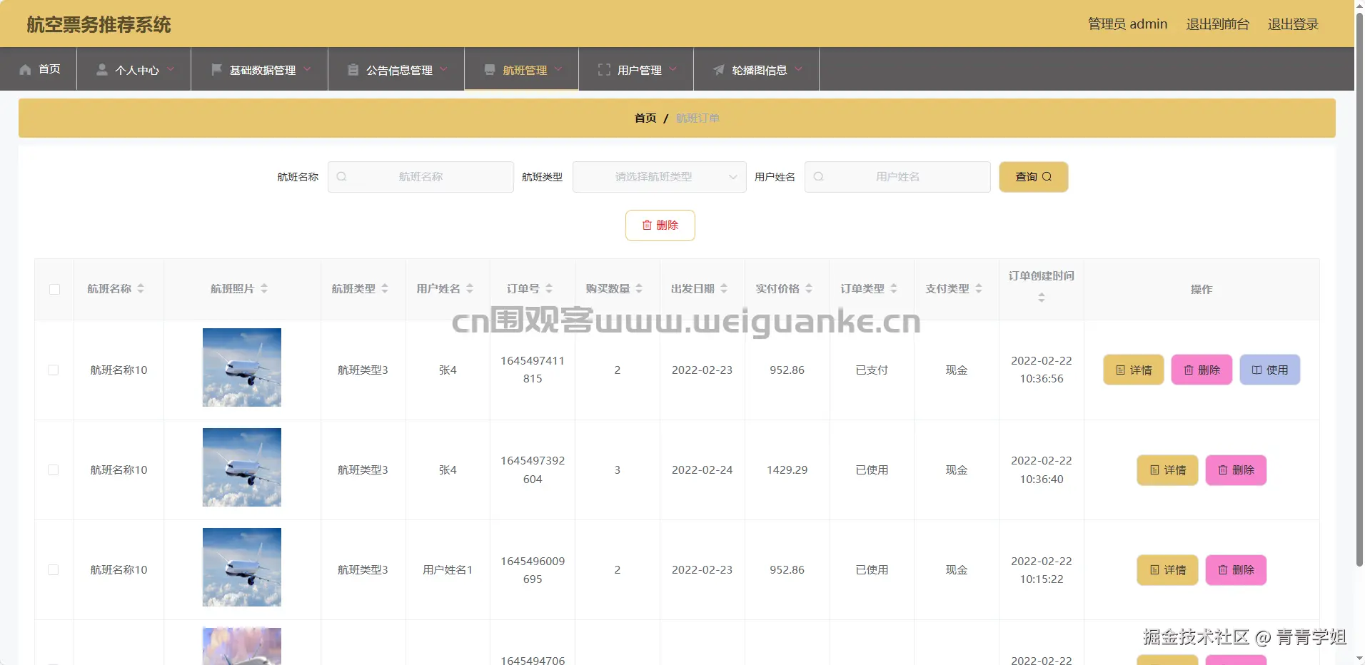This screenshot has width=1365, height=665.
Task: Open 详情 for order 1645497411815
Action: pos(1134,370)
